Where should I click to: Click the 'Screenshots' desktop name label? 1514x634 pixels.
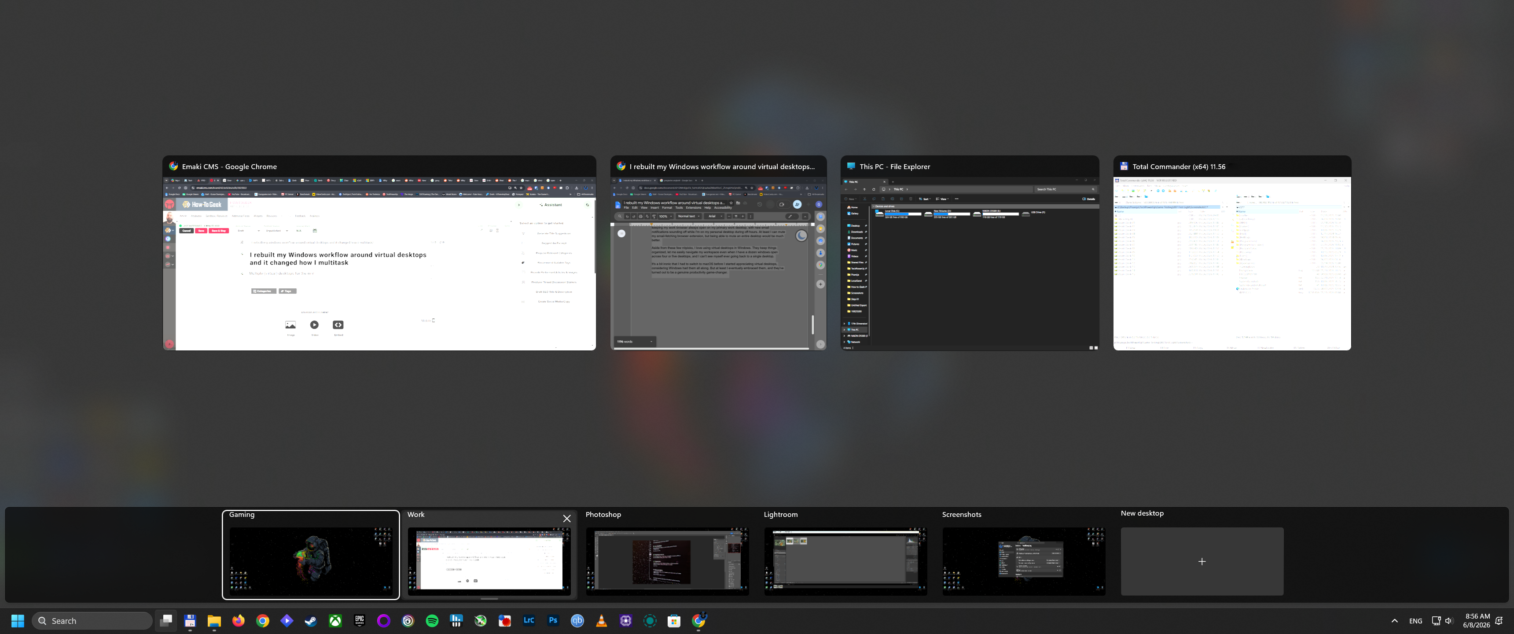(962, 515)
